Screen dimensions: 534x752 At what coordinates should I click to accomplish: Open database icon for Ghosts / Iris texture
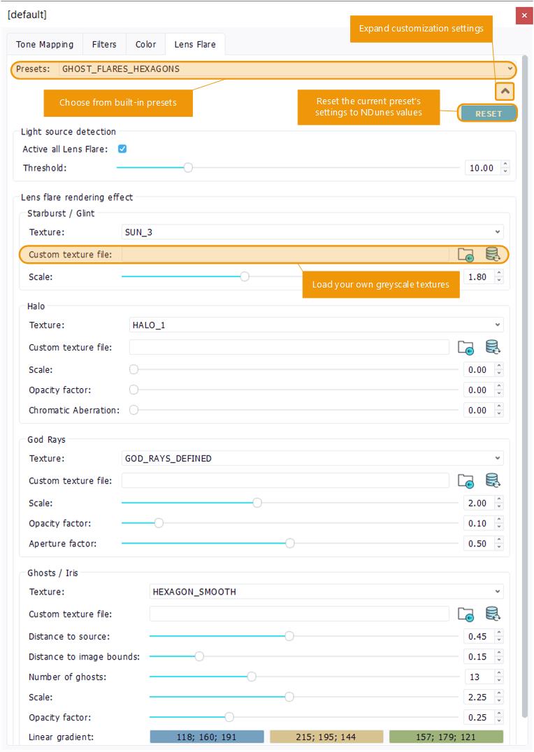(x=493, y=614)
